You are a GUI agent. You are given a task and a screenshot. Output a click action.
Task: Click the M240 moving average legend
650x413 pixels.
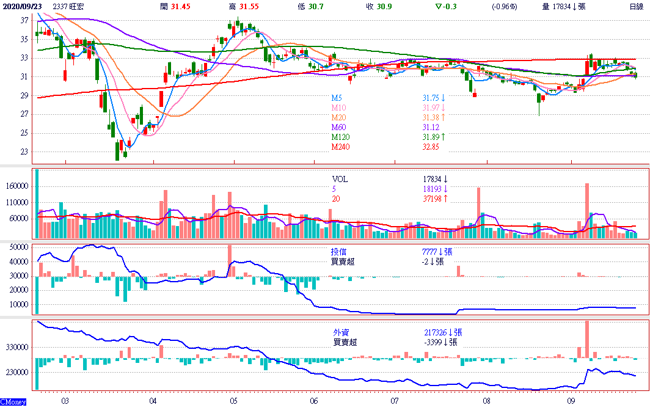coord(340,147)
